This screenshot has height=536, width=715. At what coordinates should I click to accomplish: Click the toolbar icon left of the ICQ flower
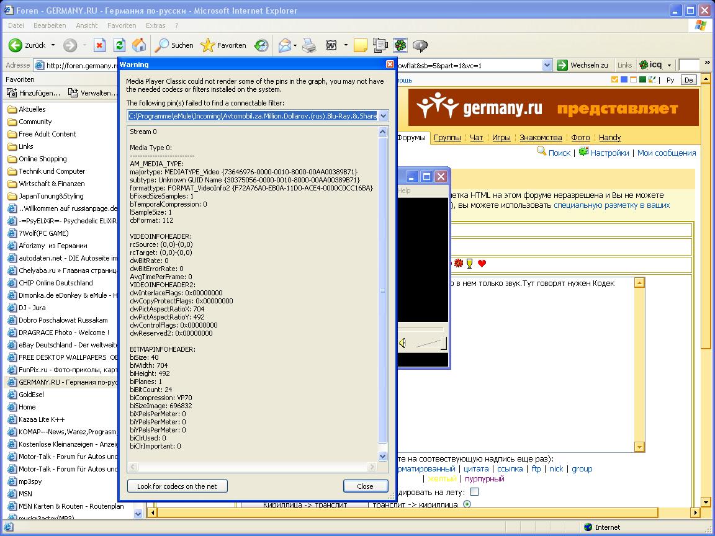[380, 45]
